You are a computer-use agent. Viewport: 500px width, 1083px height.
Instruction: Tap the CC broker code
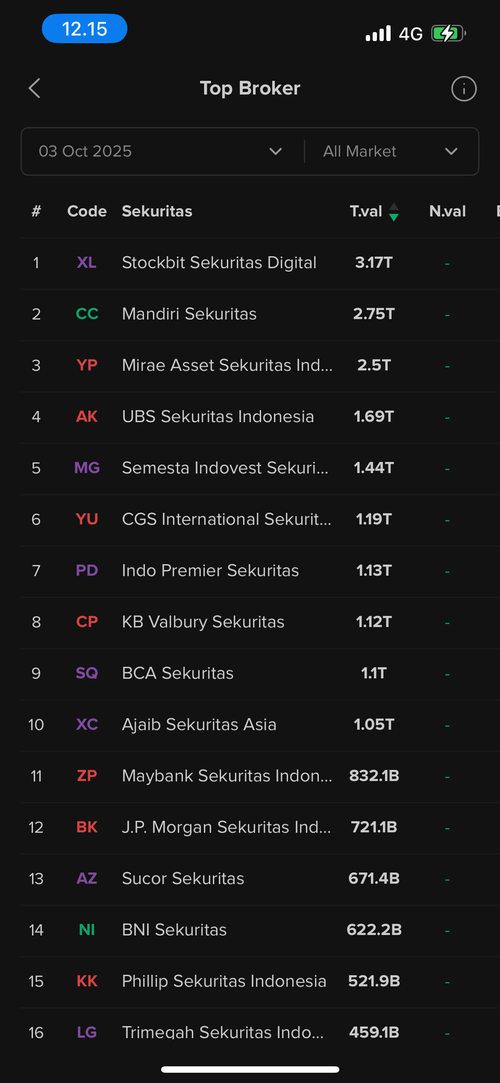(x=87, y=314)
